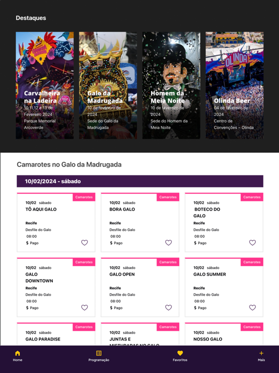279x373 pixels.
Task: Favorite the TÔ AQUI GALO event
Action: pos(84,243)
